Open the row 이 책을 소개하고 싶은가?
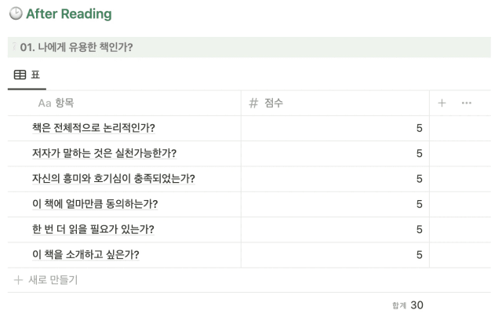This screenshot has width=502, height=328. [x=85, y=255]
